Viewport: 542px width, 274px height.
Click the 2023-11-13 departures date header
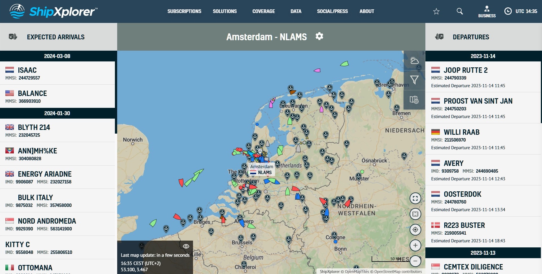[x=483, y=253]
